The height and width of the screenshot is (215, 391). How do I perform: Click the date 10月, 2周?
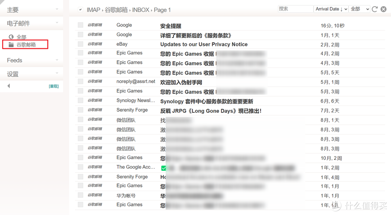[x=331, y=158]
